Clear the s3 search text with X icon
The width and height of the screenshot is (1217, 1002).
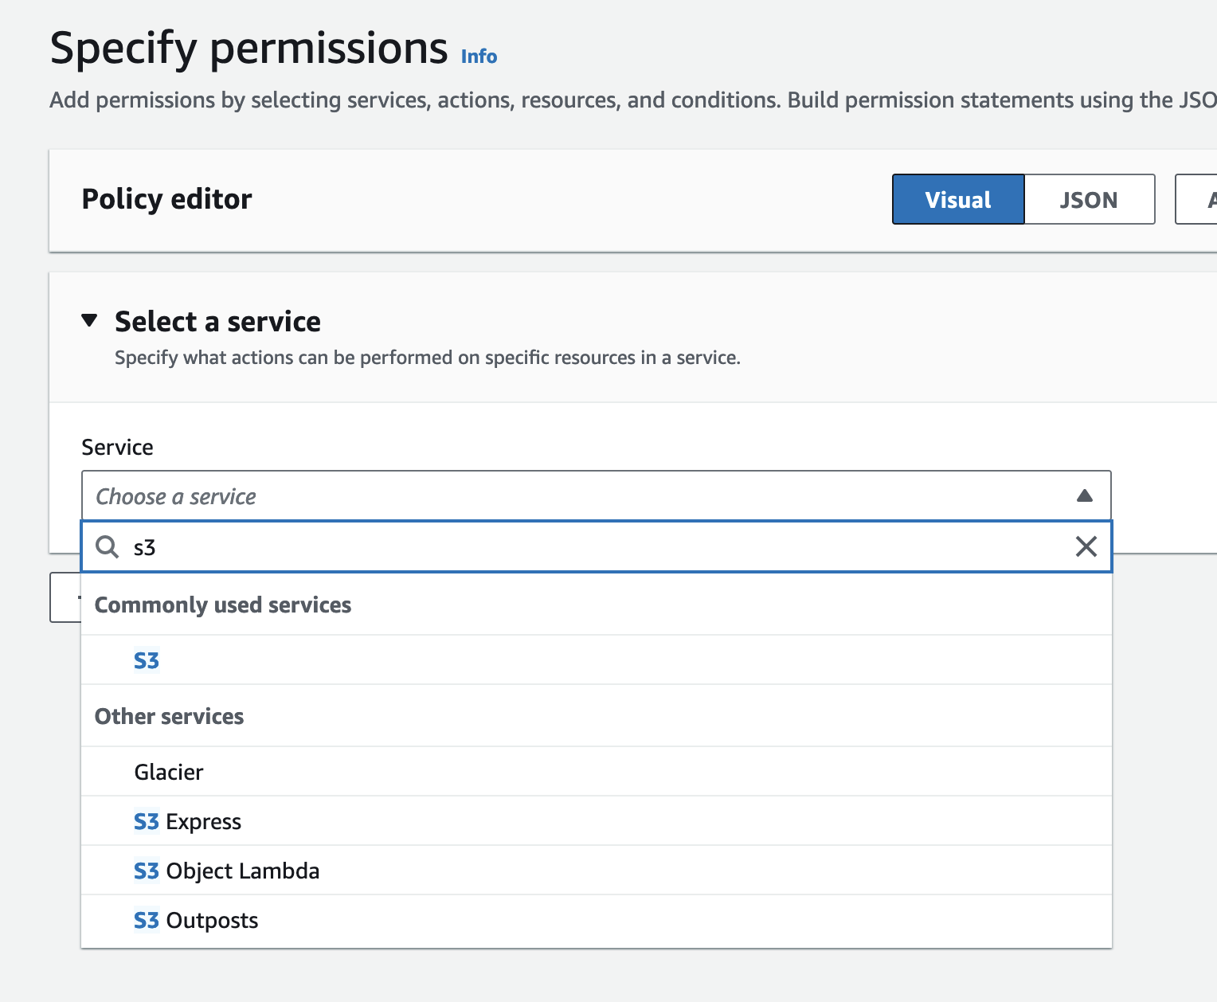coord(1086,546)
